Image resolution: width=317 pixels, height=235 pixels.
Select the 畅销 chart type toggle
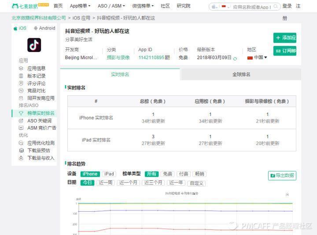199,174
